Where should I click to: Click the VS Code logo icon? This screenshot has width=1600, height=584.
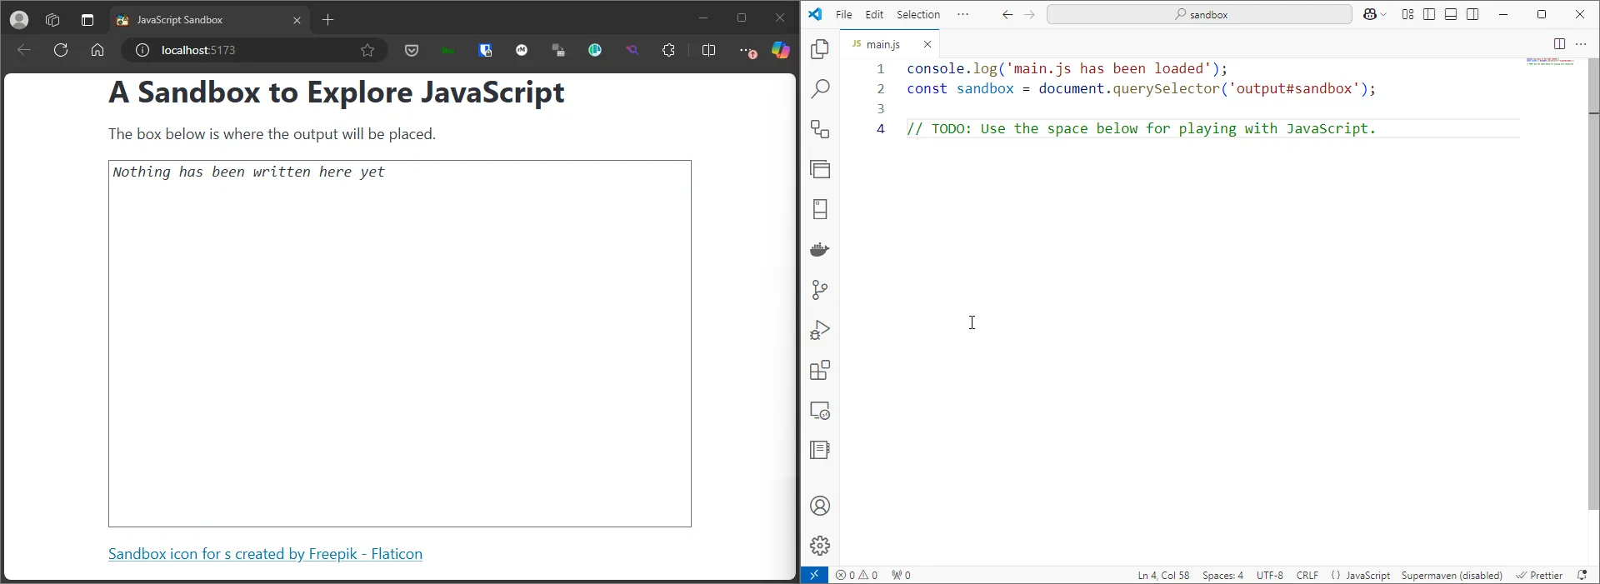click(x=815, y=14)
